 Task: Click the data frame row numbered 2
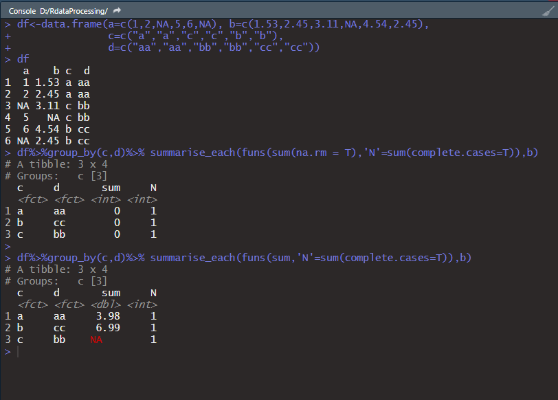[47, 94]
